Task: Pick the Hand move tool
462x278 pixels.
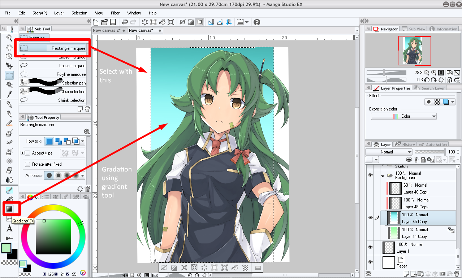Action: pyautogui.click(x=9, y=47)
